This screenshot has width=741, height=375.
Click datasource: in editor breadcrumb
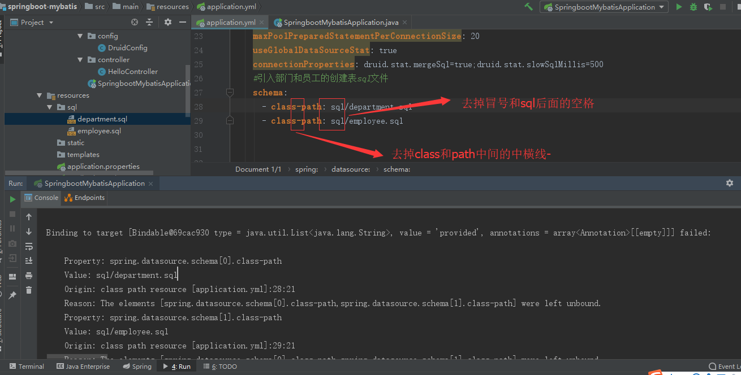351,169
